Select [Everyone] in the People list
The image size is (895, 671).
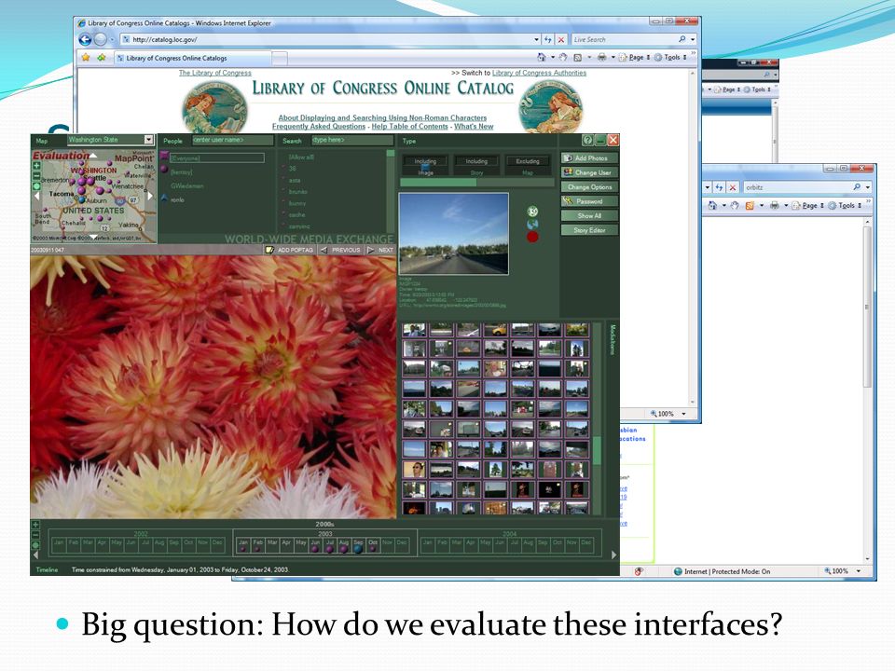[217, 157]
